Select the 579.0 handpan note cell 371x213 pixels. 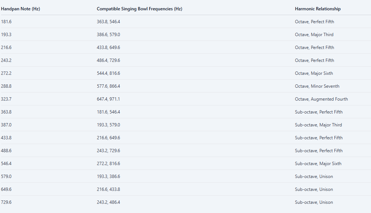(6, 177)
